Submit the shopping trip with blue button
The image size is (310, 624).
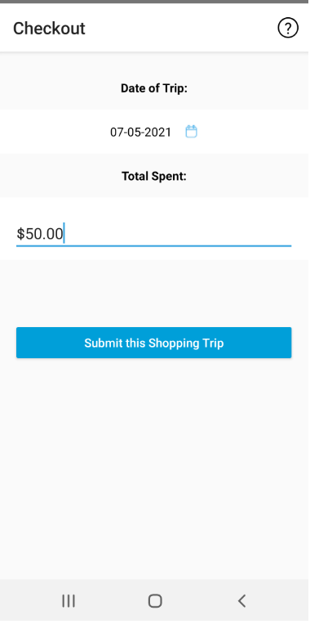pos(154,343)
